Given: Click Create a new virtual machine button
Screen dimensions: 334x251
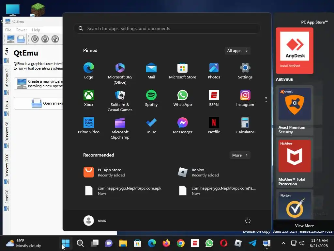Looking at the screenshot, I should pos(38,84).
